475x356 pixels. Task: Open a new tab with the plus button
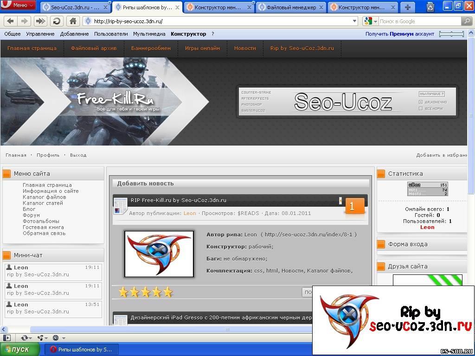point(408,7)
